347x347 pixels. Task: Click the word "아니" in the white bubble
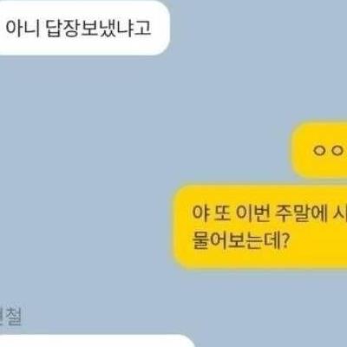[23, 29]
